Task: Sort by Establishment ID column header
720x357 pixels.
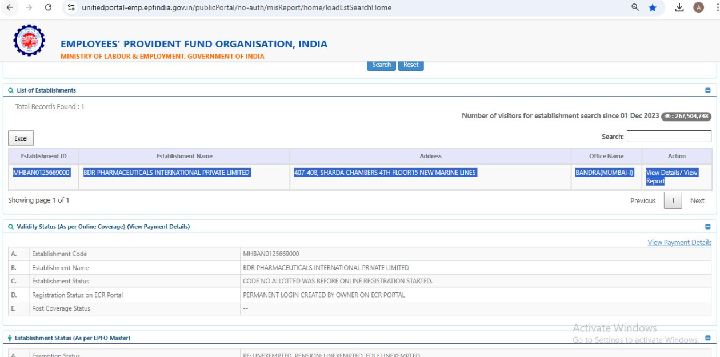Action: tap(43, 156)
